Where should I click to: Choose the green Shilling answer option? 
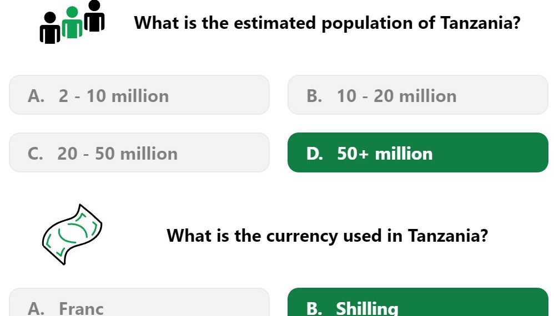click(x=418, y=302)
